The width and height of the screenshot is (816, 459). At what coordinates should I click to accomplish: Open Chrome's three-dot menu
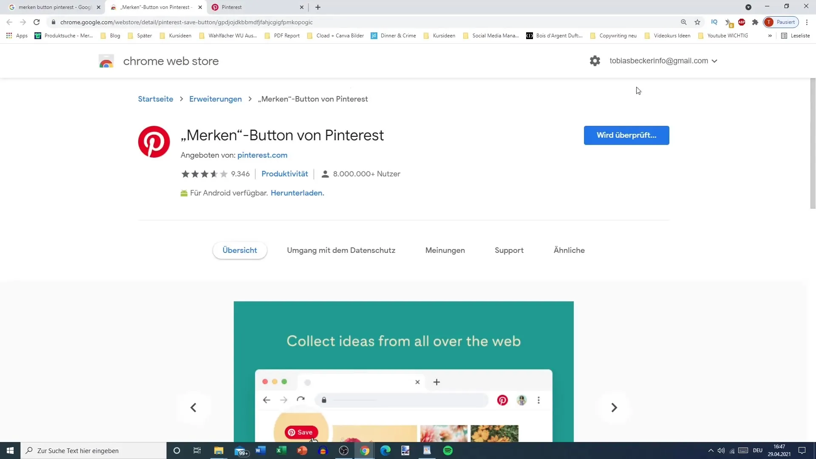tap(807, 22)
